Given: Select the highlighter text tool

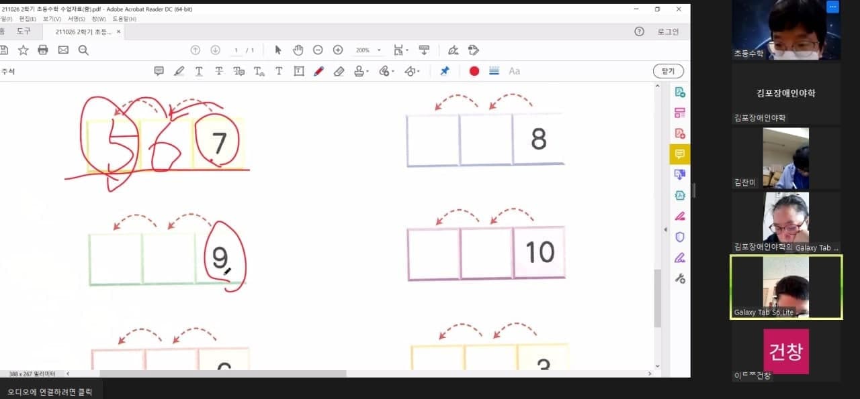Looking at the screenshot, I should (179, 71).
